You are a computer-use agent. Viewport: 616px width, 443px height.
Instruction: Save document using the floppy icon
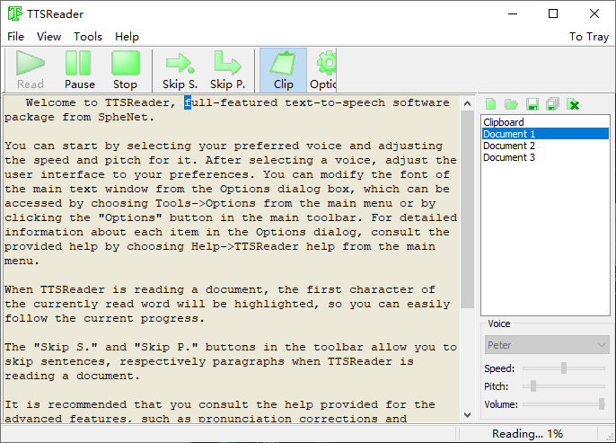[532, 104]
